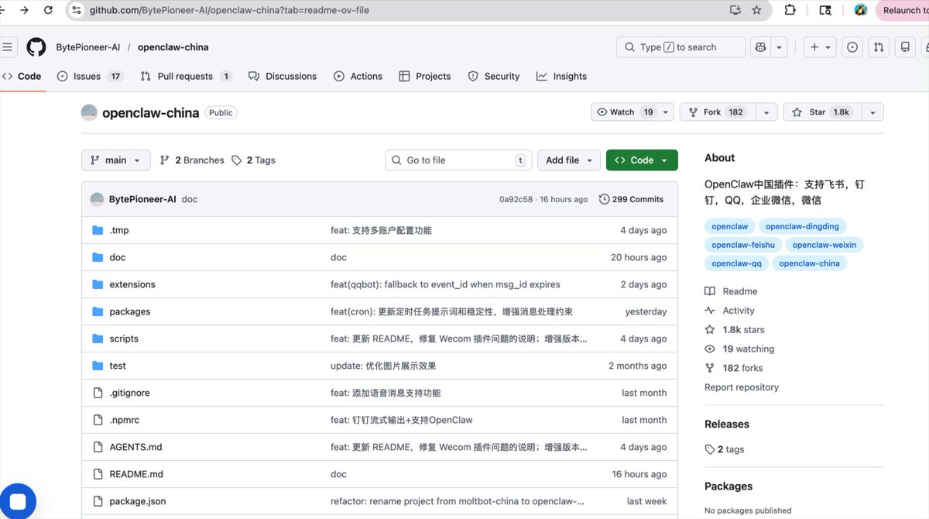This screenshot has height=519, width=929.
Task: Open the 299 Commits history link
Action: (631, 199)
